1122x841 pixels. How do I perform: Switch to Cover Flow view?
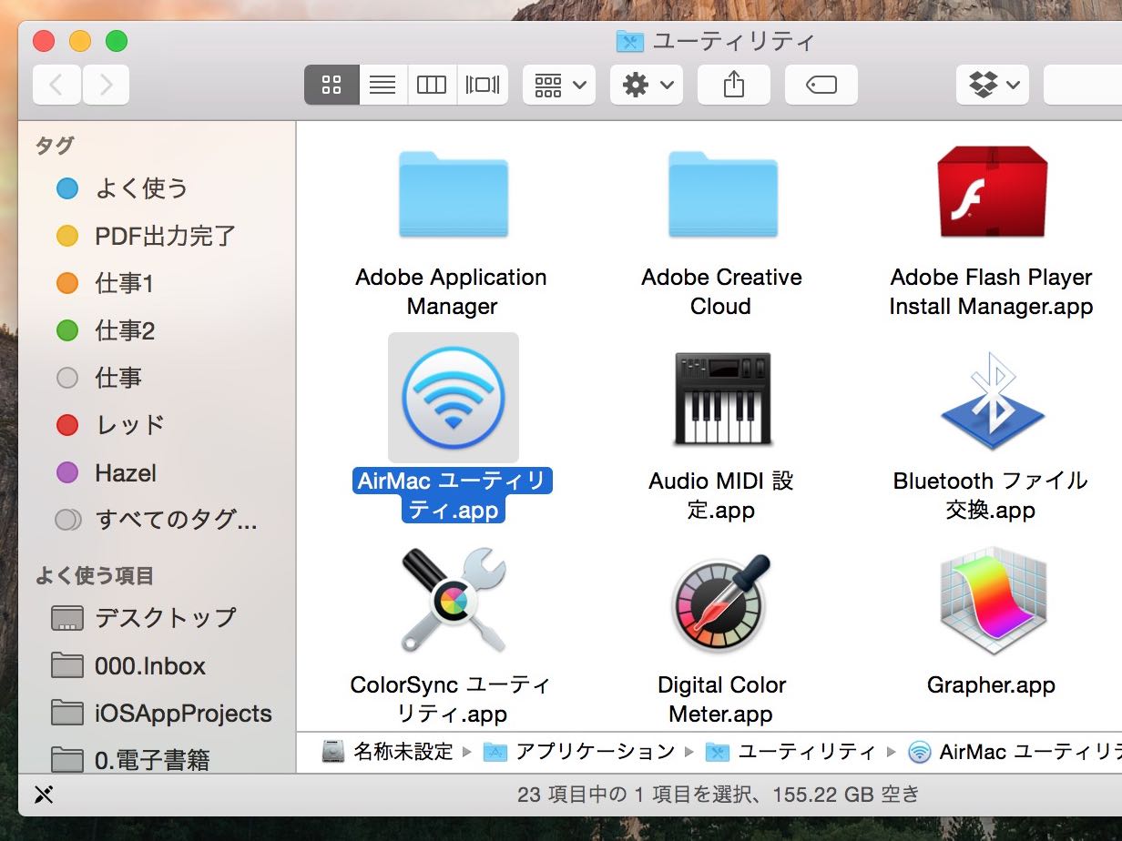click(x=483, y=85)
